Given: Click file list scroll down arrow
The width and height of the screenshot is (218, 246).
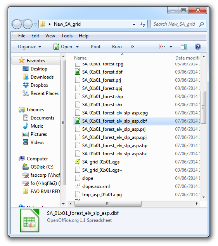Looking at the screenshot, I should click(x=204, y=197).
